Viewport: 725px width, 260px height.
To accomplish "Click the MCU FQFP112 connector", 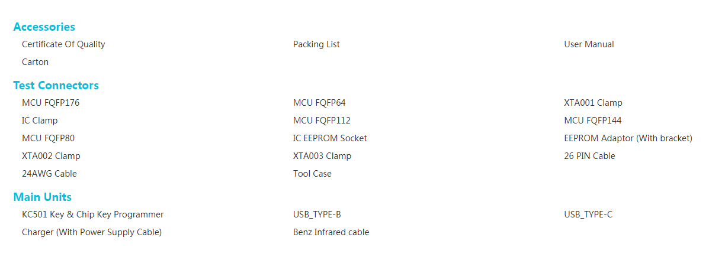I will 322,121.
